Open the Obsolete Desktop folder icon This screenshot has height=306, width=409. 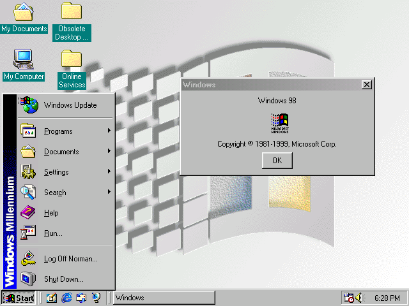tap(72, 11)
